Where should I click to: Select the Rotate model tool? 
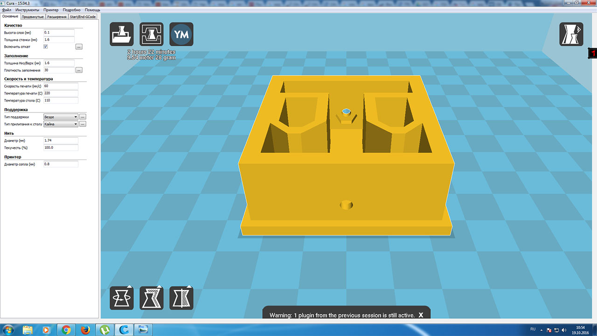121,298
